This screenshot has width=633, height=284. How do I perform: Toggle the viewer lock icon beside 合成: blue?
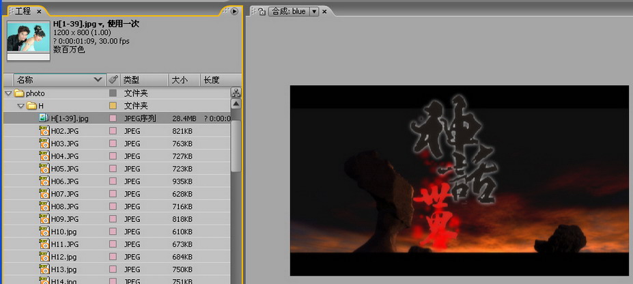(x=262, y=12)
